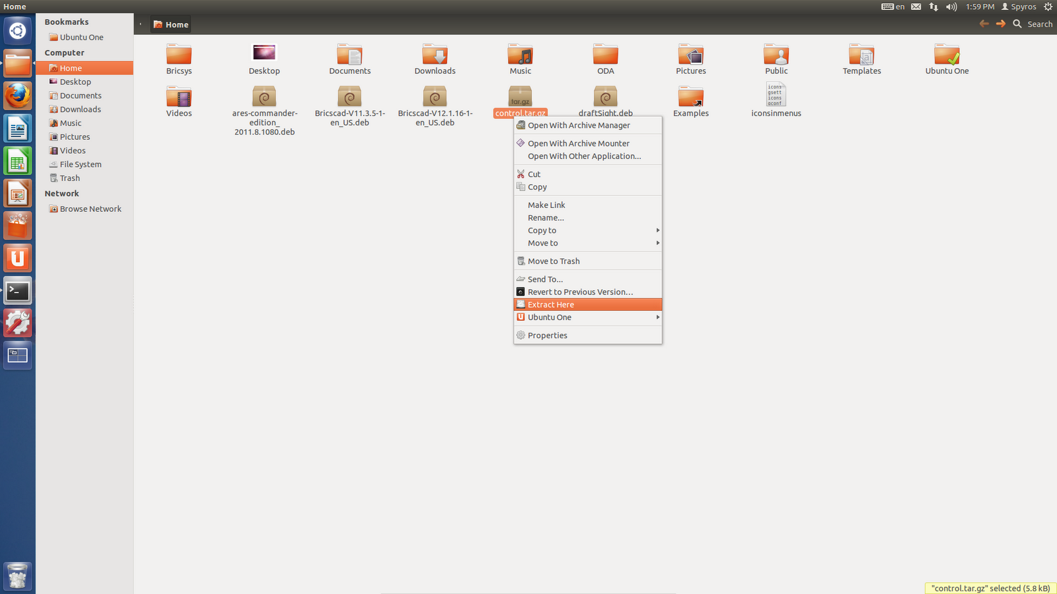The height and width of the screenshot is (594, 1057).
Task: Open the Music folder icon in file view
Action: point(520,54)
